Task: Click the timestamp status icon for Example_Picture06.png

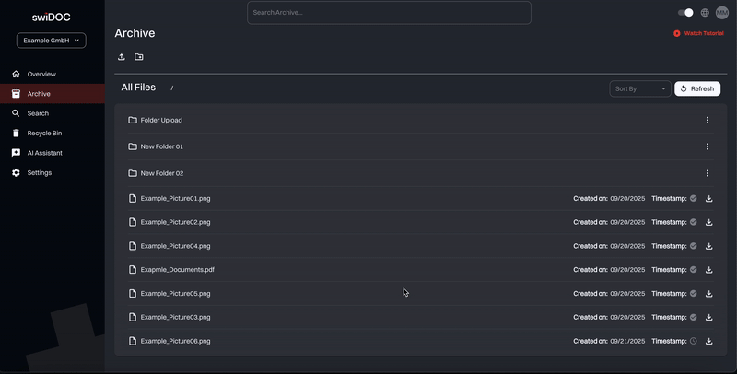Action: [694, 341]
